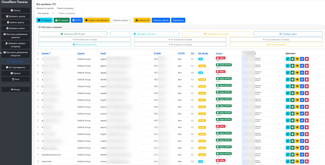Click red trash icon for tentori.dev
The image size is (325, 165).
pyautogui.click(x=307, y=162)
